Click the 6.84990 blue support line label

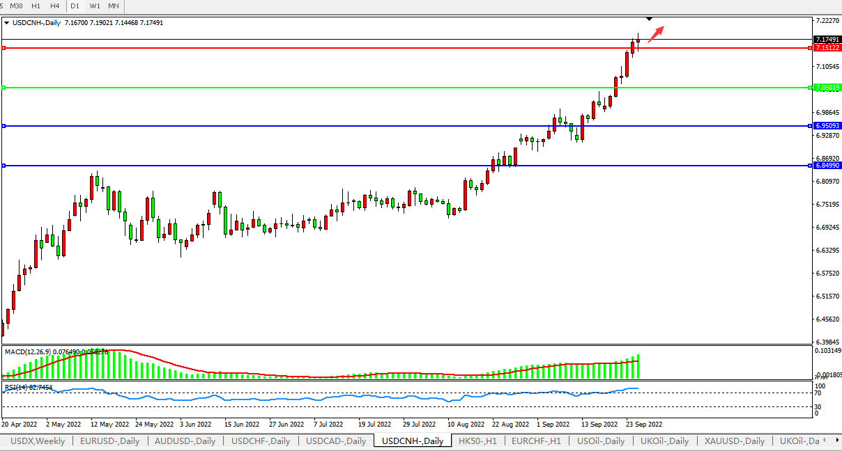coord(827,166)
